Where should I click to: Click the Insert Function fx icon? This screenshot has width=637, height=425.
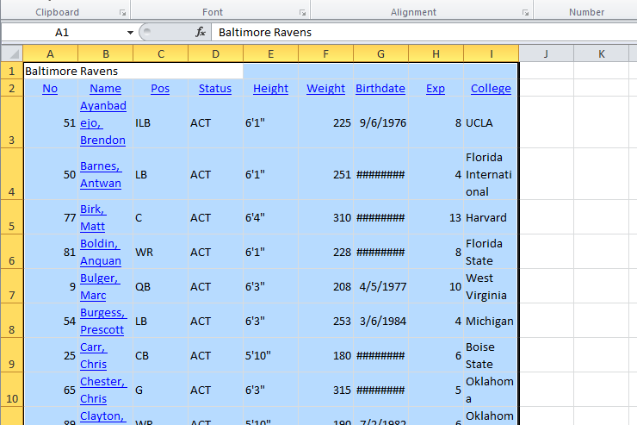coord(201,32)
